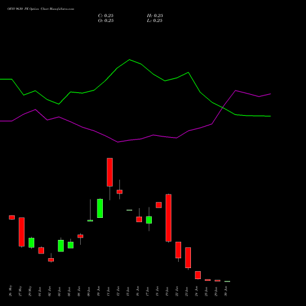306x306 pixels.
Task: Click the '26 May' date axis label
Action: (10, 291)
